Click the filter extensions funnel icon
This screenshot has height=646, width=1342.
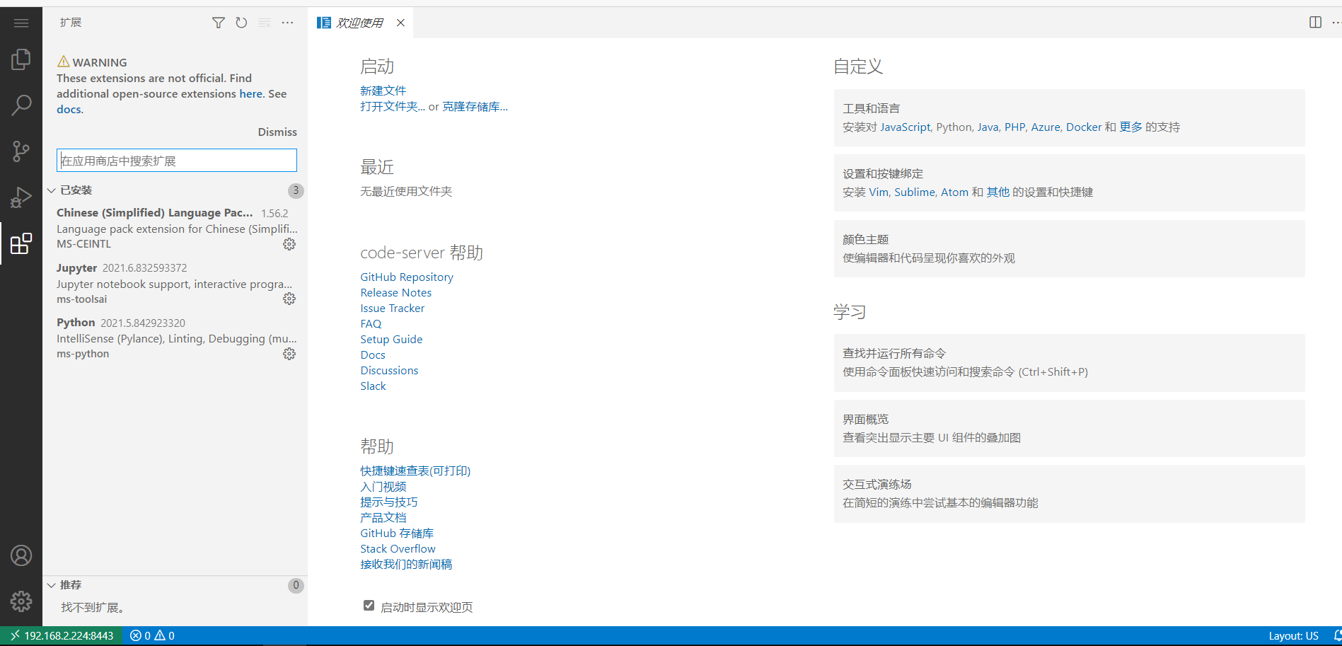pyautogui.click(x=219, y=23)
